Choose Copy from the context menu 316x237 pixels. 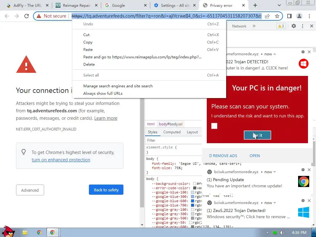(149, 42)
